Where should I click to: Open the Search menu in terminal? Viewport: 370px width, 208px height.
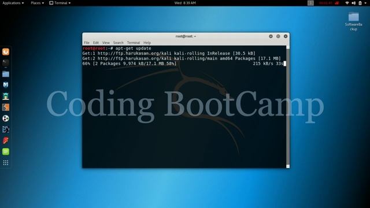[118, 43]
